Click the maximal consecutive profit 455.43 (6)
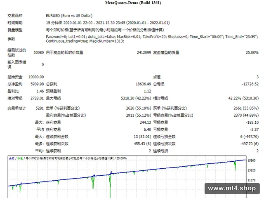 tap(142, 144)
